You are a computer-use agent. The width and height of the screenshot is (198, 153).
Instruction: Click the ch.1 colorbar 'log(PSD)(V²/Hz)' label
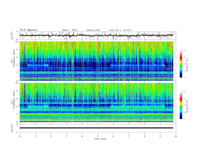(187, 65)
